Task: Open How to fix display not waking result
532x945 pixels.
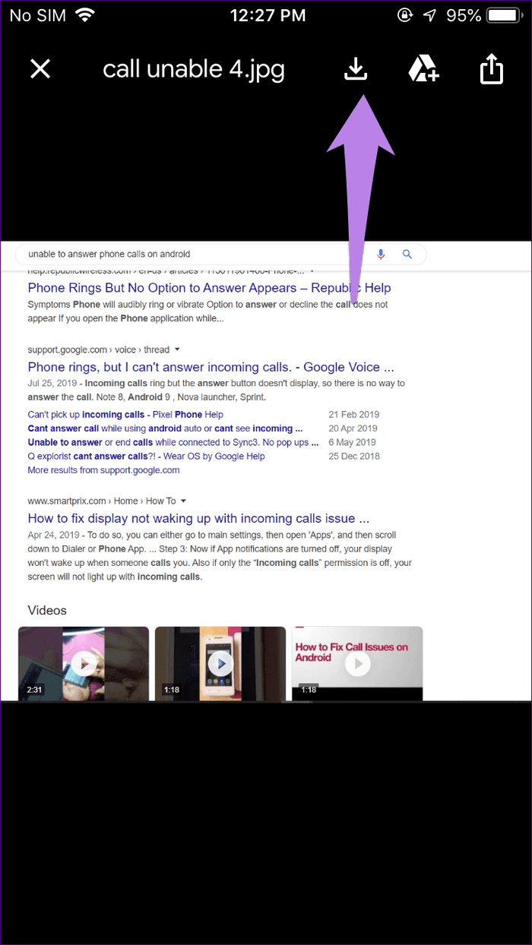Action: [x=198, y=519]
